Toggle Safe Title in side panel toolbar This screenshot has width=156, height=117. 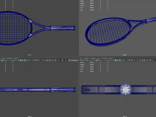(110, 60)
